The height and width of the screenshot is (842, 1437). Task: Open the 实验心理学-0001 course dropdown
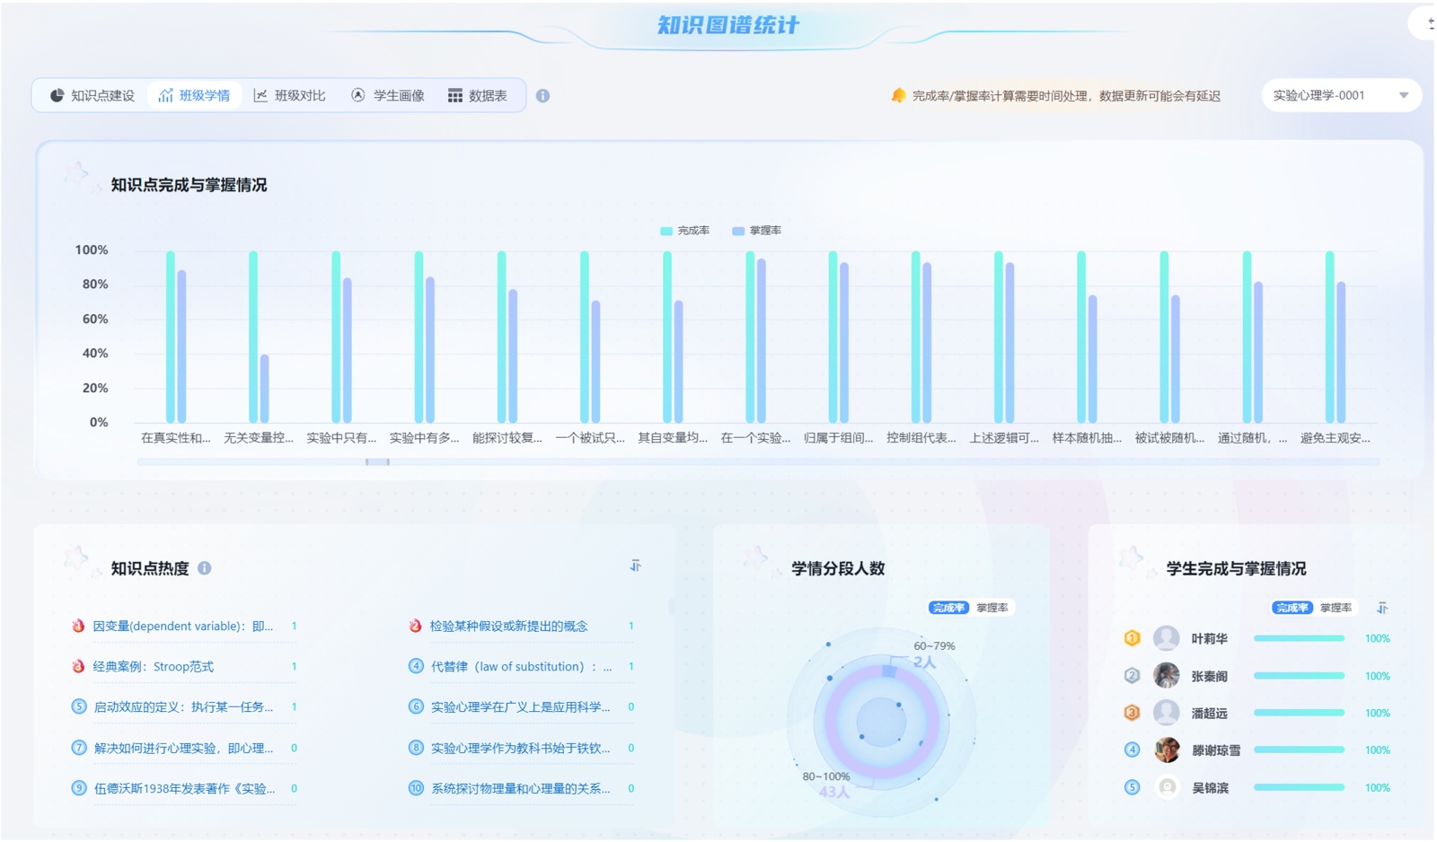(1340, 95)
